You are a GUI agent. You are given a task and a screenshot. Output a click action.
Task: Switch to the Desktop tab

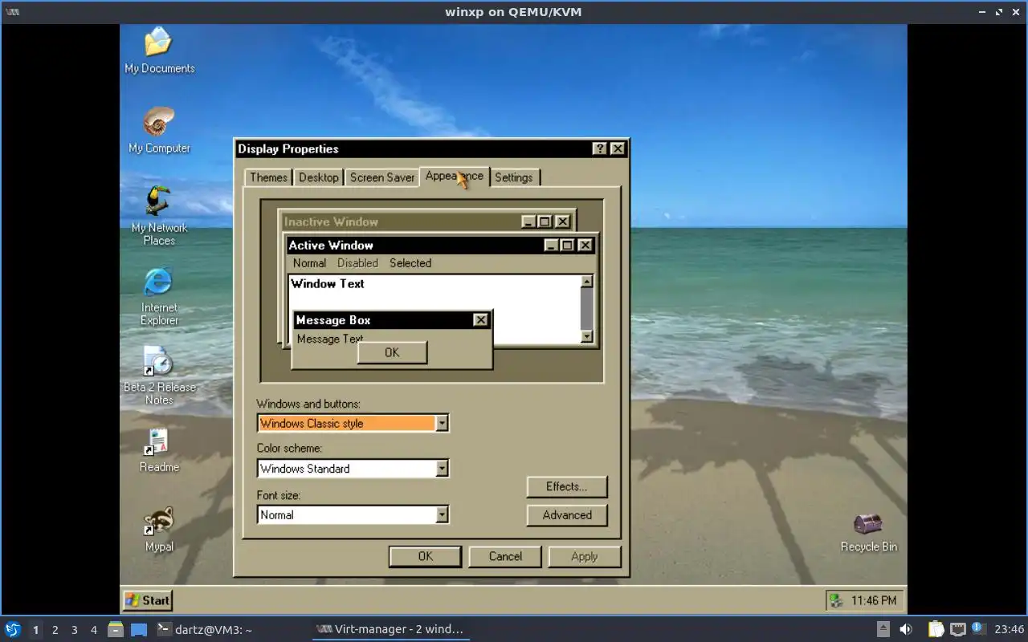[319, 177]
